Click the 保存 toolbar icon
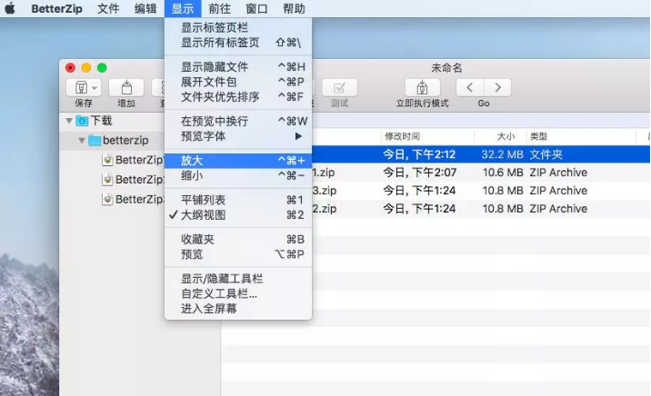651x396 pixels. (x=81, y=87)
